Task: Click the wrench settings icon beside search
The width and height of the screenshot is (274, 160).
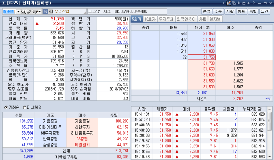Action: click(x=29, y=12)
